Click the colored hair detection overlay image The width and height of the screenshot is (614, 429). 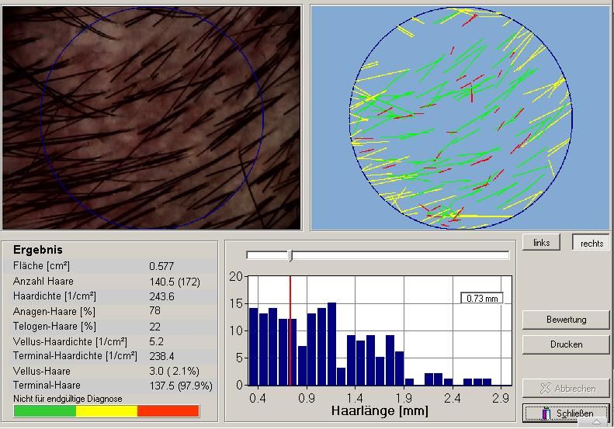tap(460, 117)
